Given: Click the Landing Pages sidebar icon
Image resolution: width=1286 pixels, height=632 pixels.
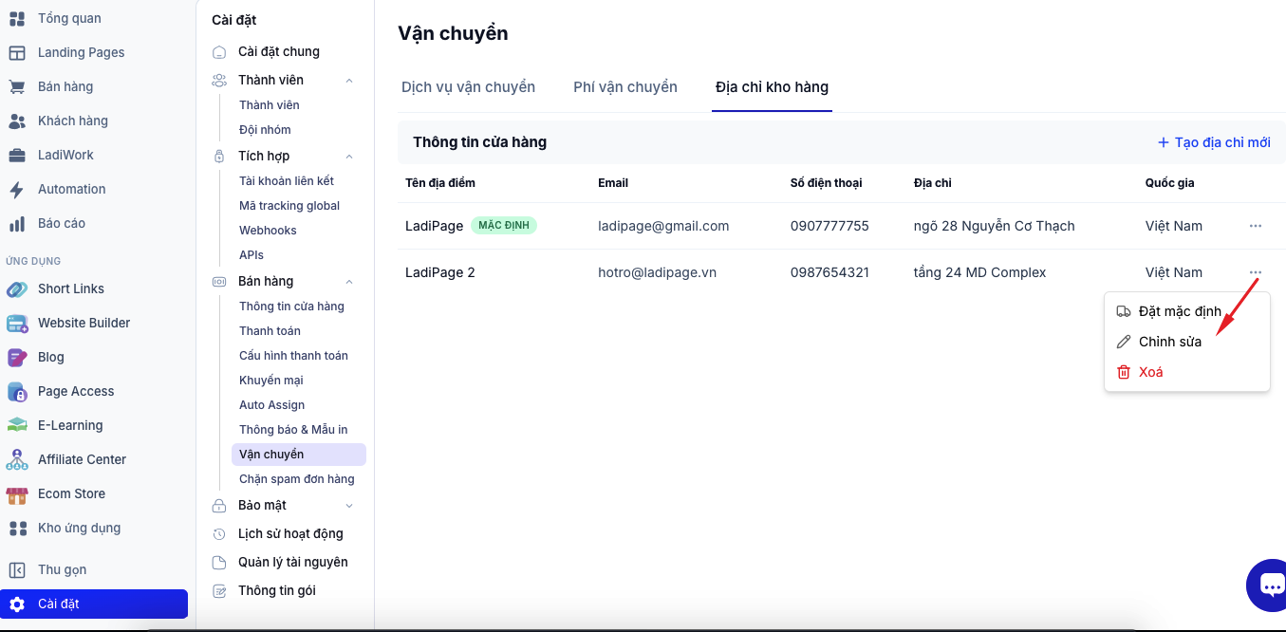Looking at the screenshot, I should click(x=17, y=52).
